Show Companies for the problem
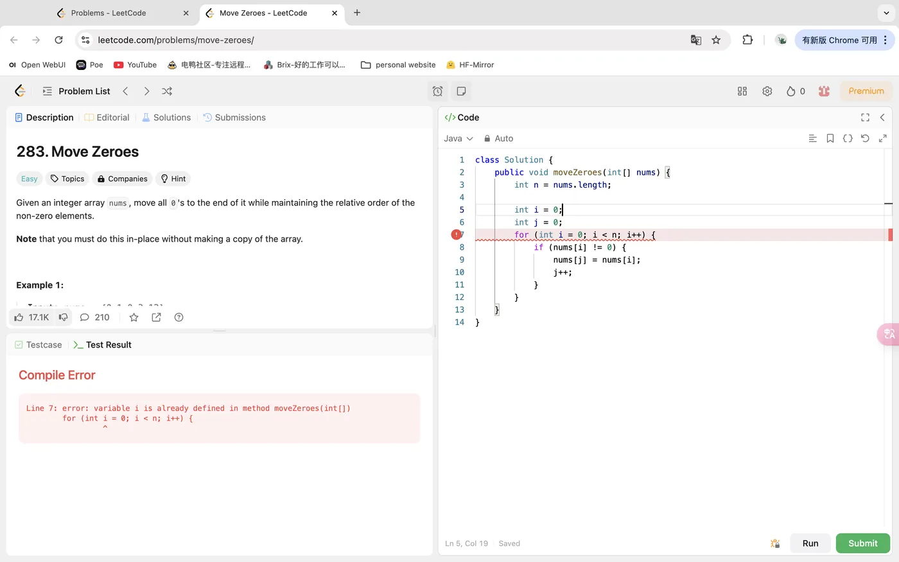The image size is (899, 562). point(122,179)
